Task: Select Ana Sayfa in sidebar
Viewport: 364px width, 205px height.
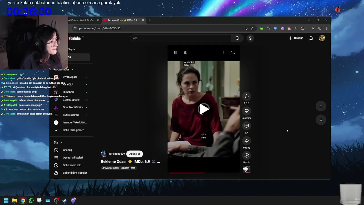Action: (x=71, y=49)
